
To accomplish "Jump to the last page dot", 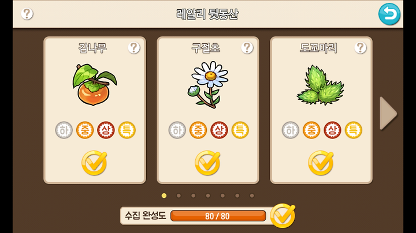I will 252,196.
